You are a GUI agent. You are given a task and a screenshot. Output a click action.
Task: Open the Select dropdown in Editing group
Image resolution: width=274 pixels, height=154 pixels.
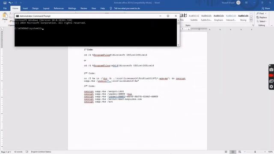coord(262,21)
